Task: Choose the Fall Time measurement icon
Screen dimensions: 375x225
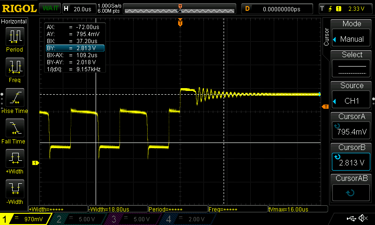Action: (15, 130)
